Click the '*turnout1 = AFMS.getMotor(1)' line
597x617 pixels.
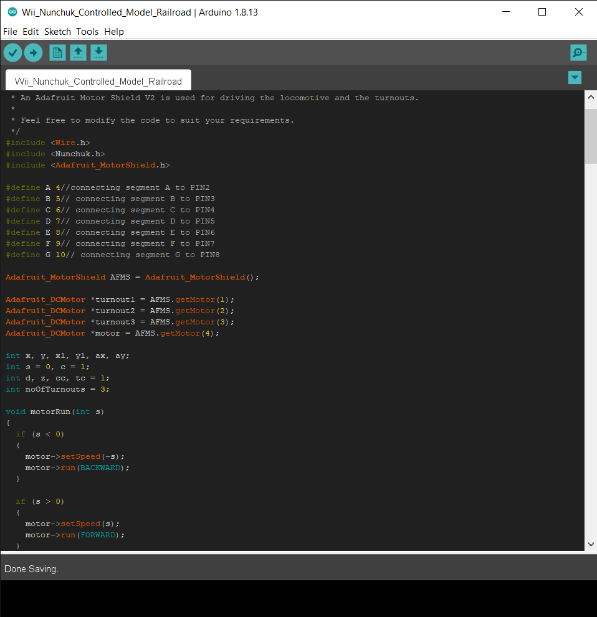pyautogui.click(x=120, y=299)
